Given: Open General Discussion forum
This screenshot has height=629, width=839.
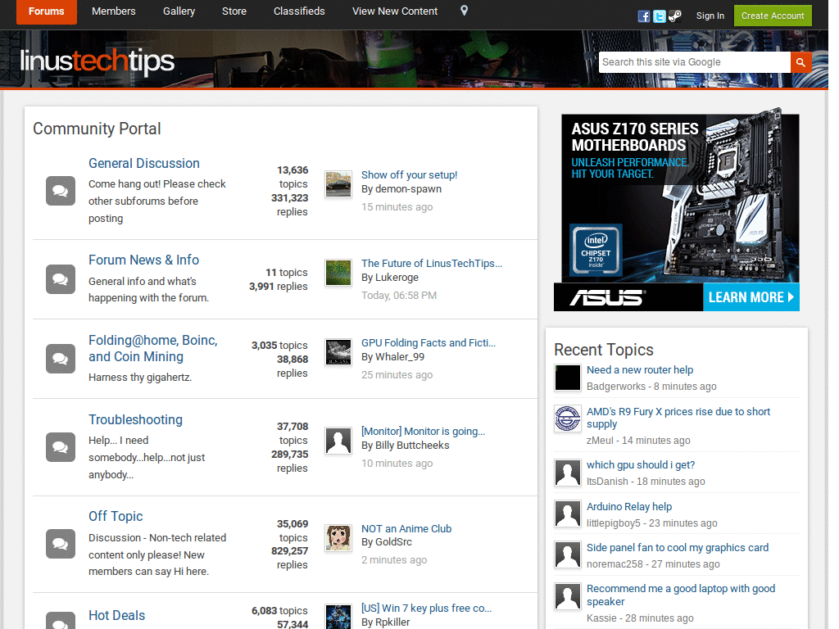Looking at the screenshot, I should [x=144, y=163].
